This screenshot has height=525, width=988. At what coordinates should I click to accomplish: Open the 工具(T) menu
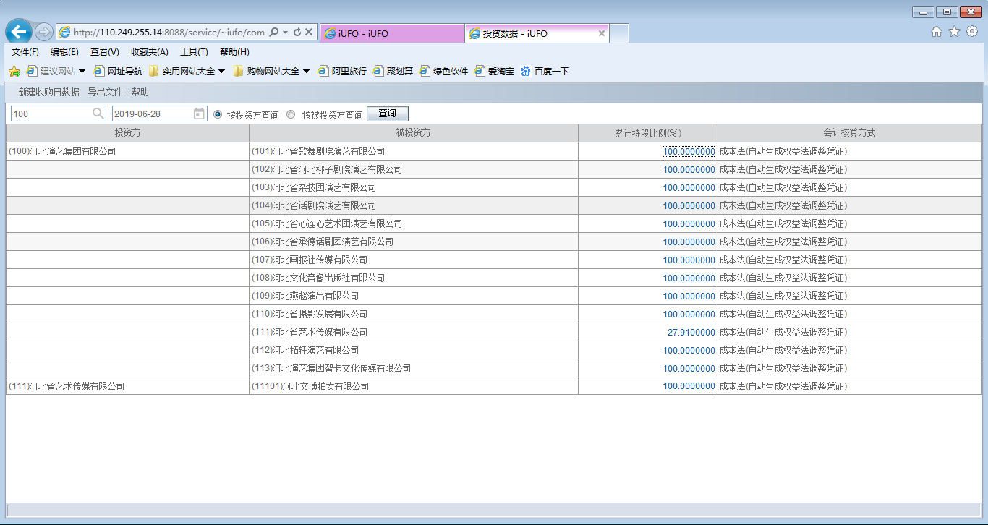194,52
